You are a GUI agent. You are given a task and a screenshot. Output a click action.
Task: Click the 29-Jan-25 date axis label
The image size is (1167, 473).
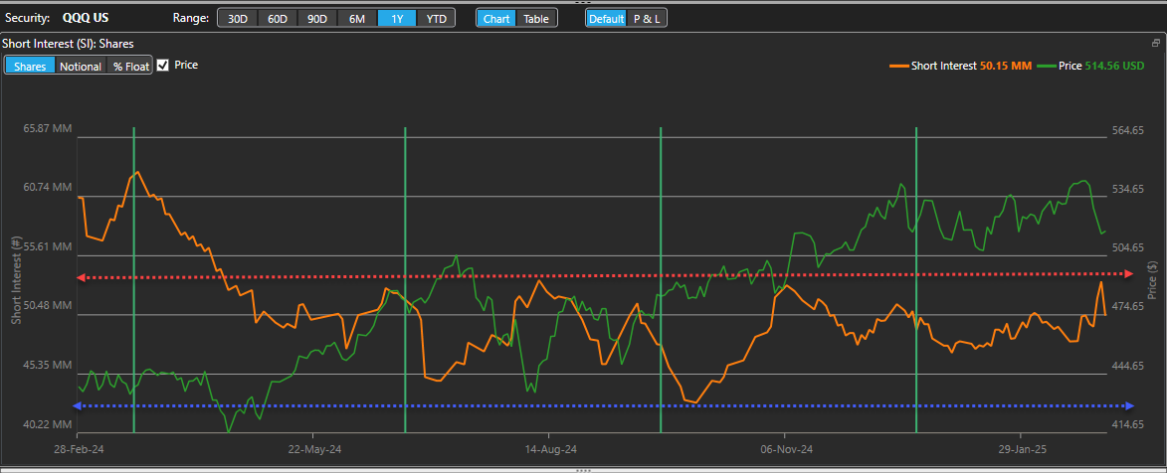[x=1021, y=449]
